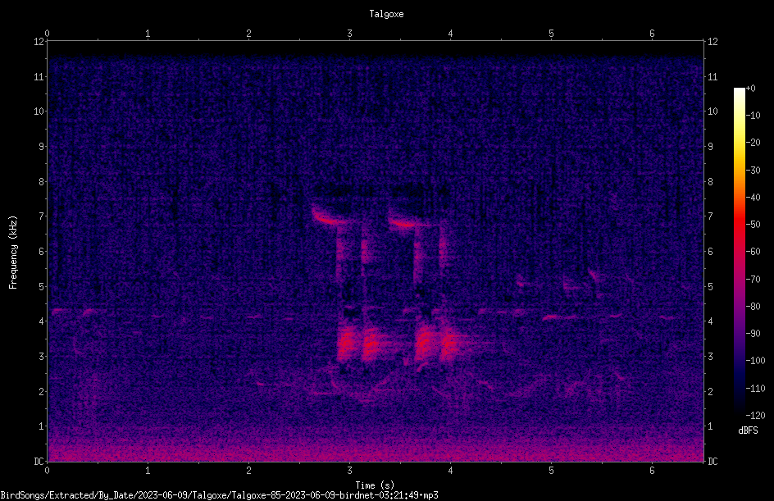Select the "-90" colour scale label
Viewport: 774px width, 501px height.
(x=754, y=334)
